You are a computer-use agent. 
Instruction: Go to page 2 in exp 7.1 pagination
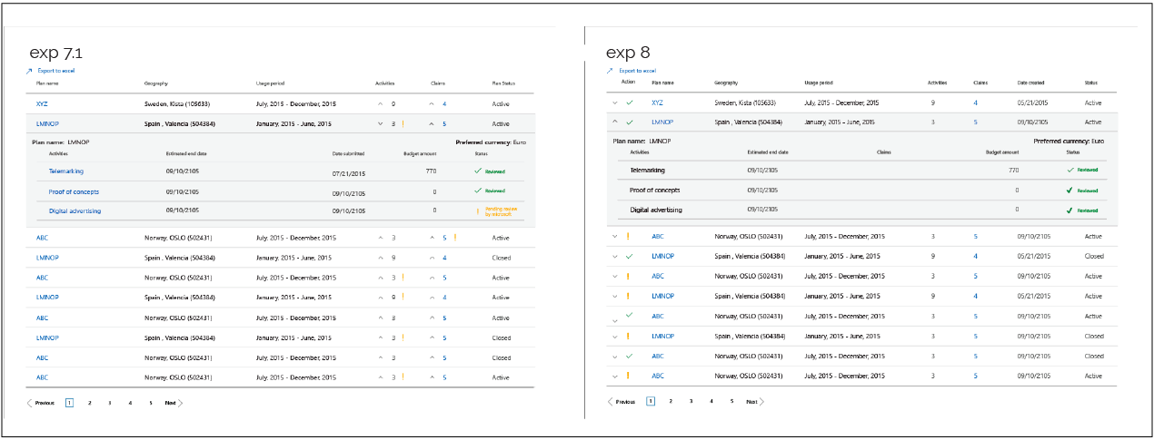pyautogui.click(x=89, y=403)
